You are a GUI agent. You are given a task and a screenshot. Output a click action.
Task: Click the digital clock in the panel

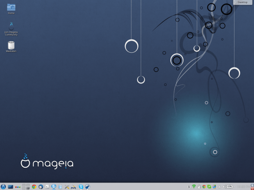coord(243,186)
